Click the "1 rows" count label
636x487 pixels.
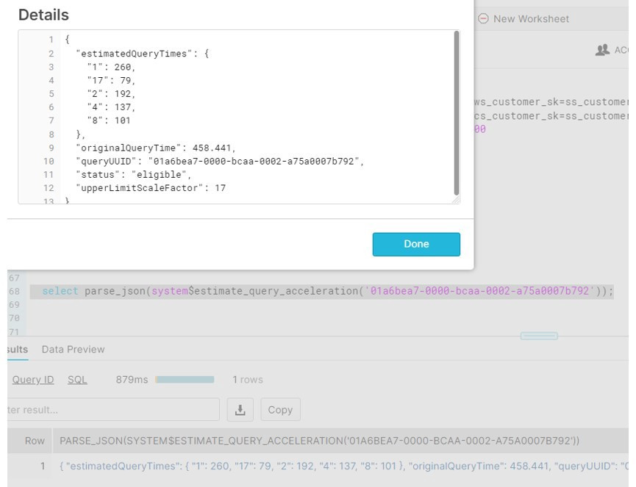pyautogui.click(x=248, y=380)
